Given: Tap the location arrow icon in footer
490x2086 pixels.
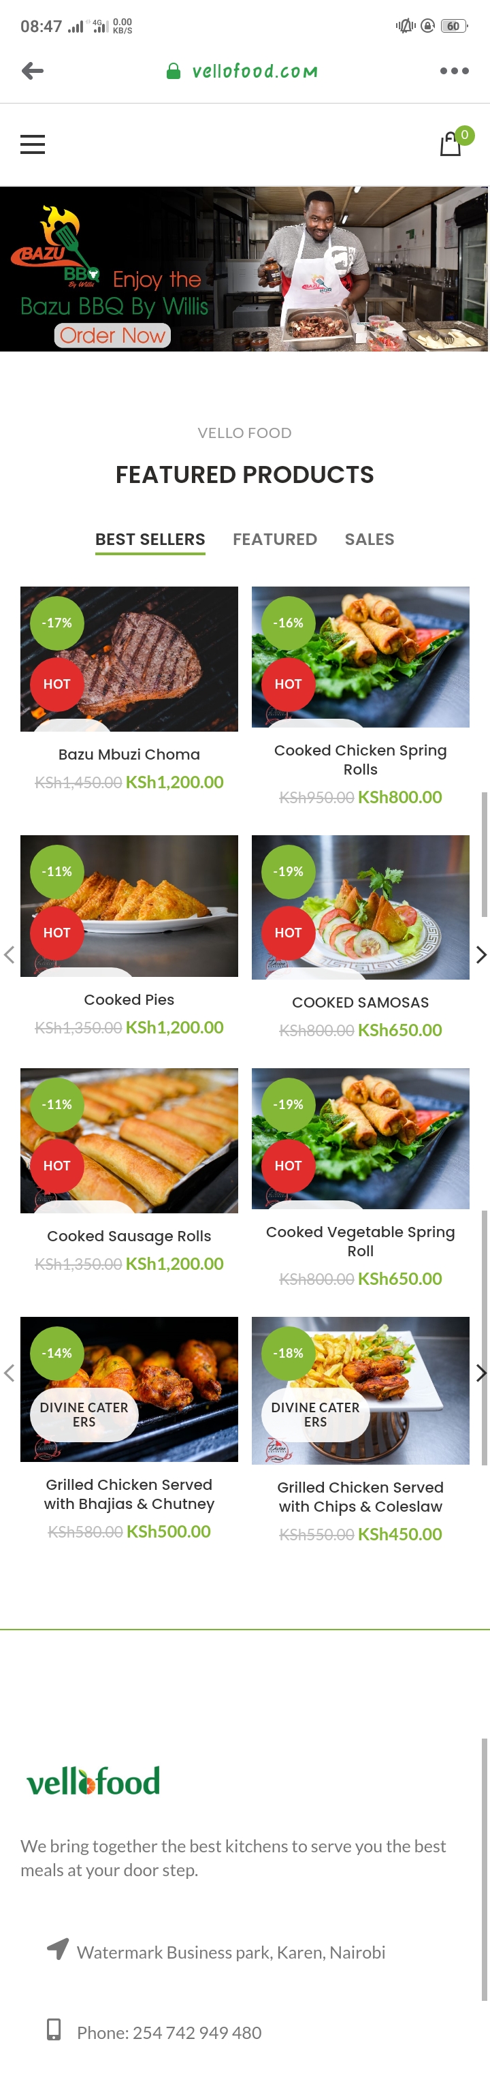Looking at the screenshot, I should point(57,1948).
